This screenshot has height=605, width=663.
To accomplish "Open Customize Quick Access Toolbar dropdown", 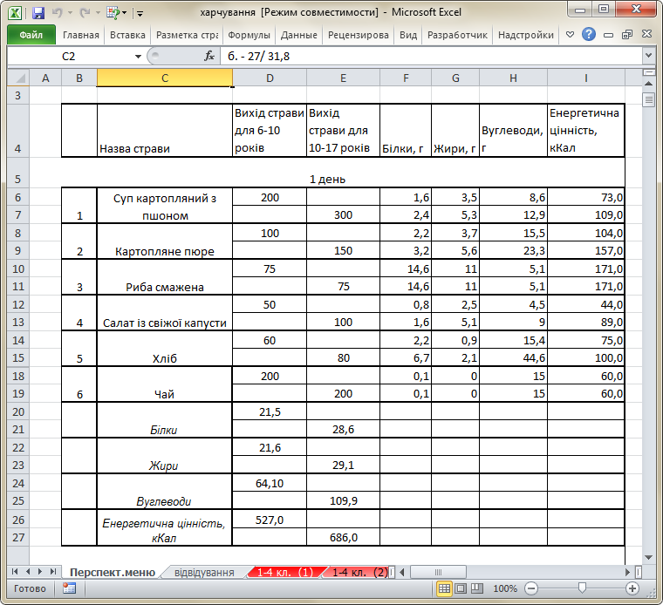I will point(140,14).
